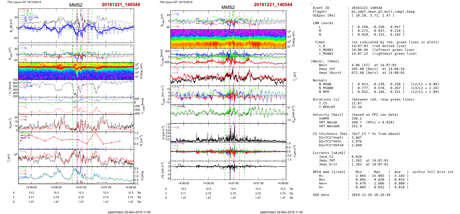
Task: Click the Plot Layout GP header top left
Action: 24,2
